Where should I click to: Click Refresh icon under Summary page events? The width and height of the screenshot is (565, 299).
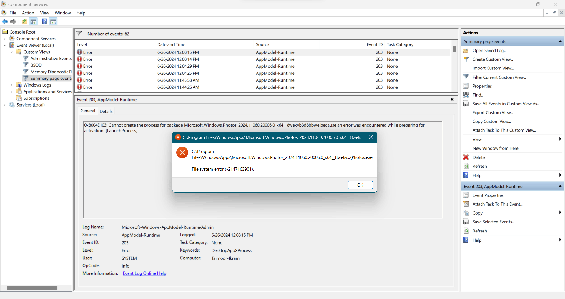point(466,166)
